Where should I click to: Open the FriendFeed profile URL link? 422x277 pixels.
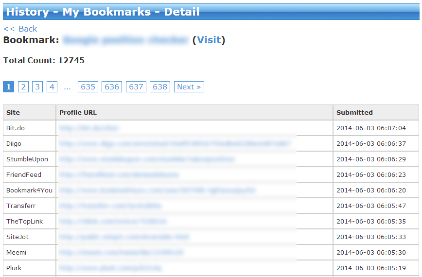coord(119,175)
